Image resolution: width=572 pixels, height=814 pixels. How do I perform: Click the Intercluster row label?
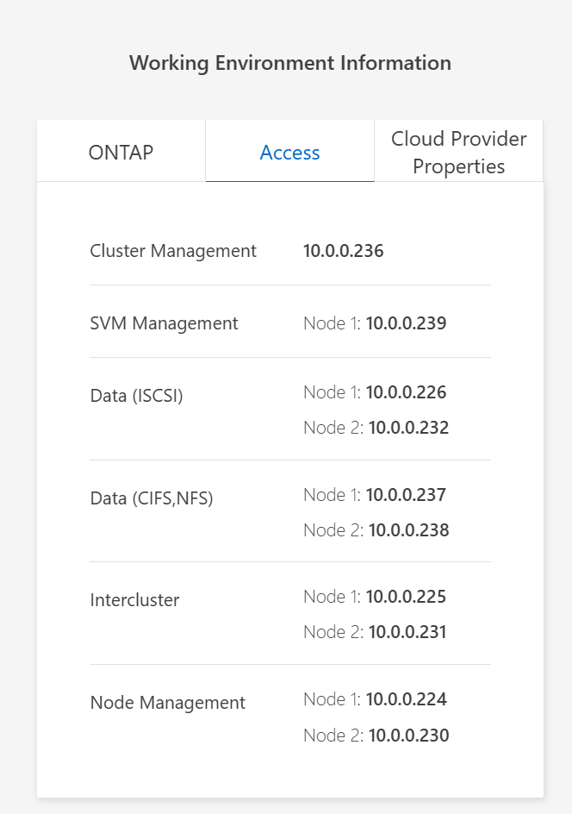(134, 600)
